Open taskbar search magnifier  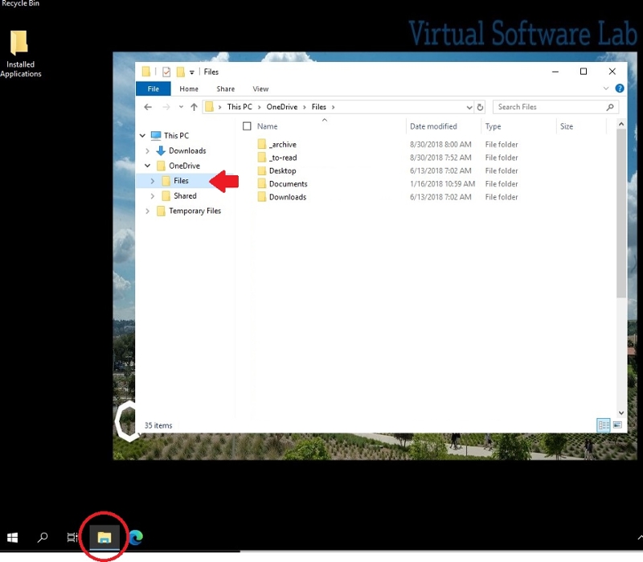tap(43, 537)
